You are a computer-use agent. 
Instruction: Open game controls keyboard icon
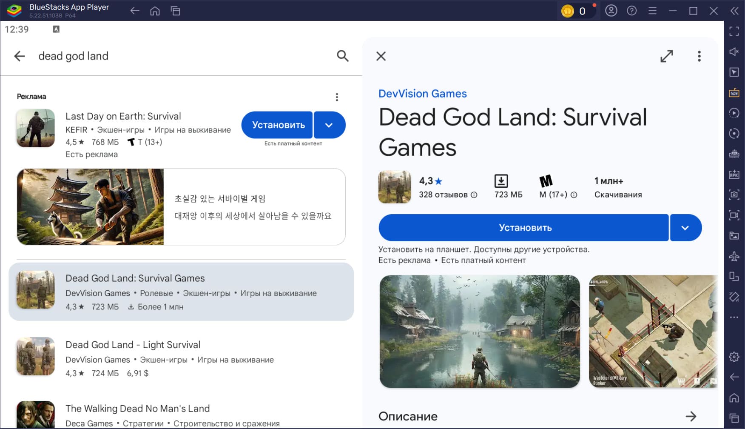pyautogui.click(x=734, y=92)
